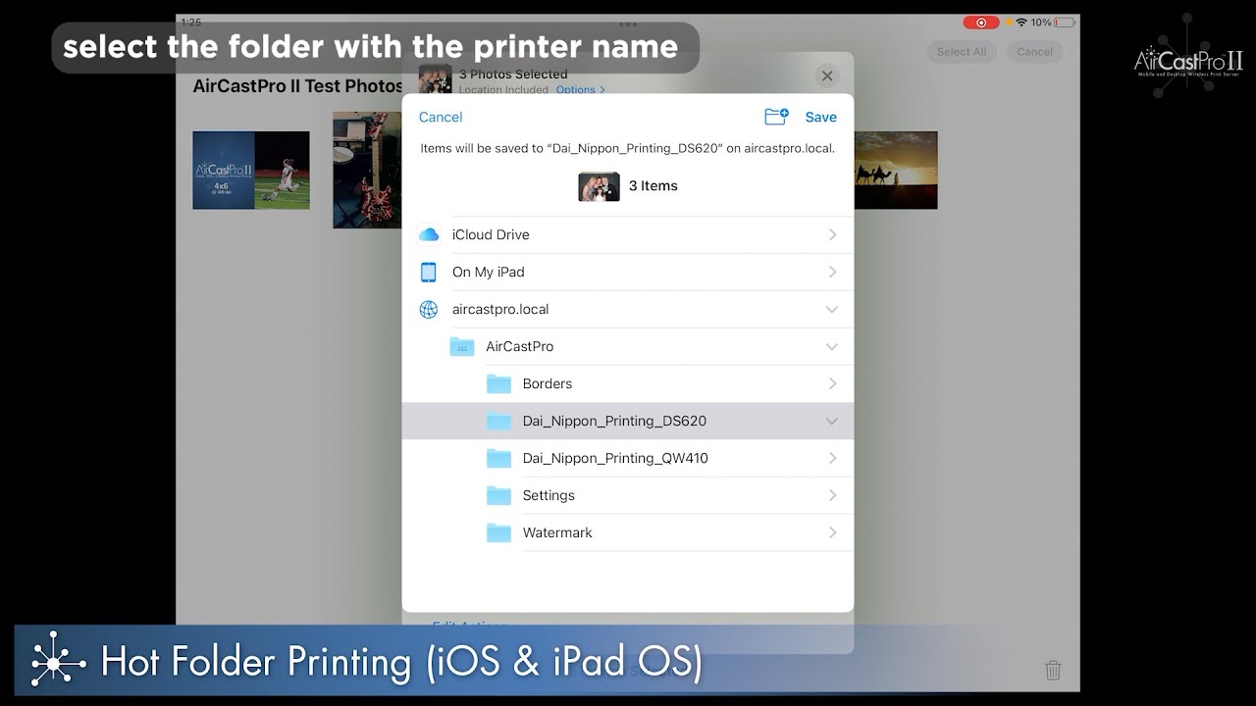Tap the '3 Items' label
The width and height of the screenshot is (1256, 706).
pyautogui.click(x=654, y=185)
